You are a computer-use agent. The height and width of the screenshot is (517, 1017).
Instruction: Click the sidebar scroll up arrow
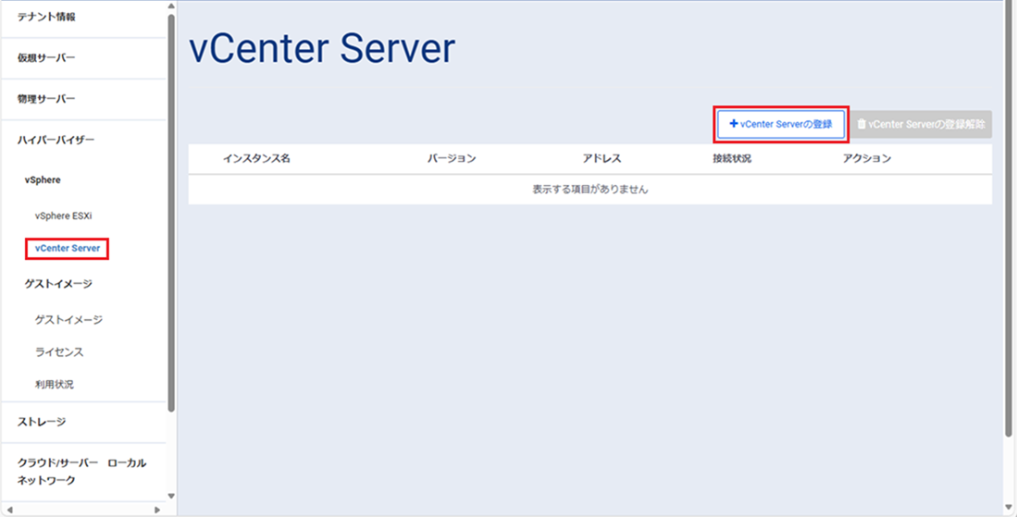(x=171, y=6)
